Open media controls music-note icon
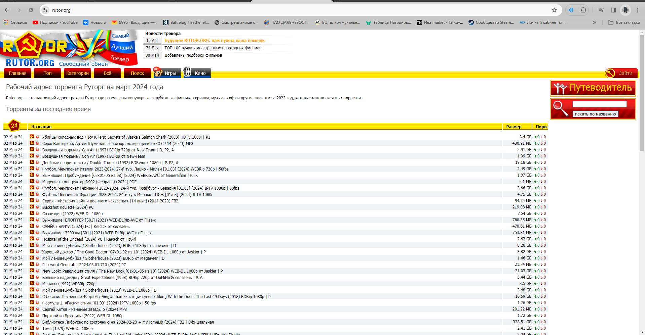645x335 pixels. click(601, 10)
